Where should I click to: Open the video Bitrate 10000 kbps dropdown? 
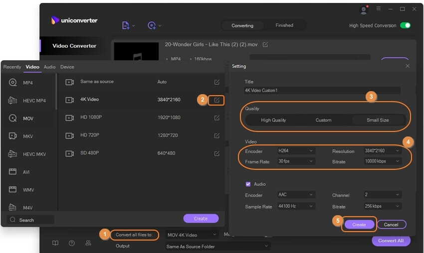[382, 161]
